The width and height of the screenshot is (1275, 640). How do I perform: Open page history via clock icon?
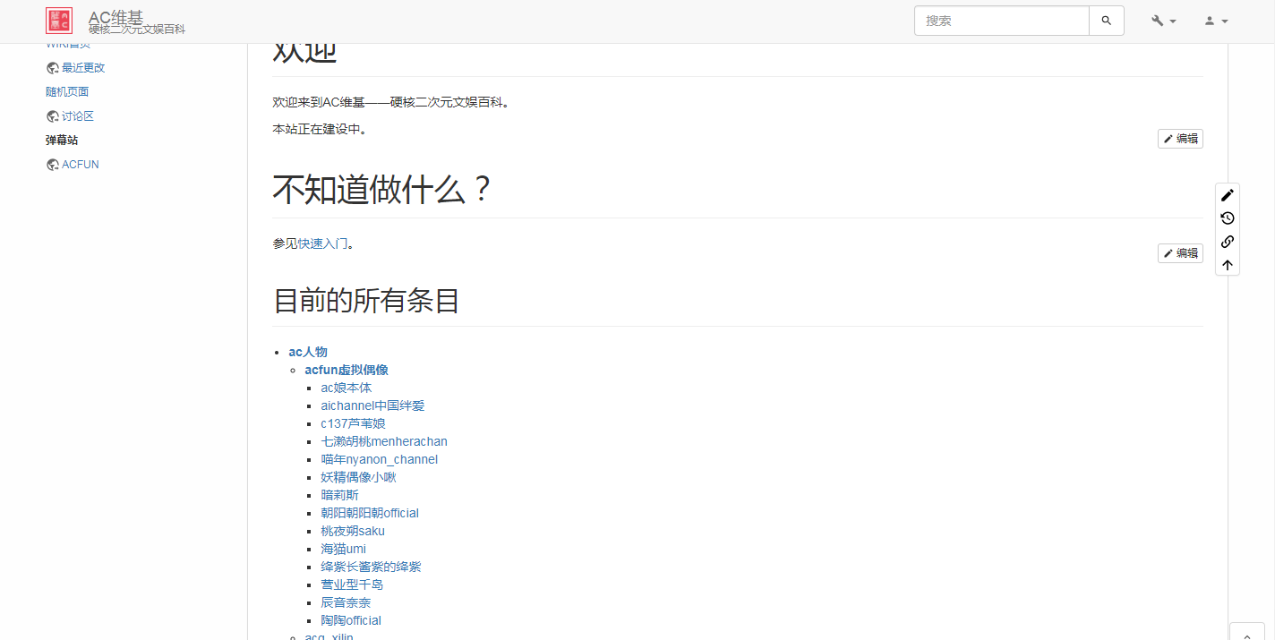[1228, 218]
